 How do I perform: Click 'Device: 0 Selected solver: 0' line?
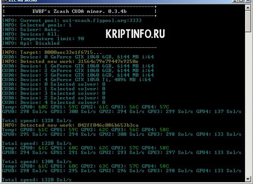pos(54,84)
